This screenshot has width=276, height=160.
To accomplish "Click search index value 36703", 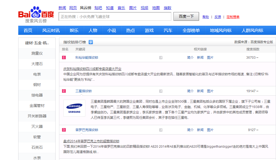I will 251,58.
